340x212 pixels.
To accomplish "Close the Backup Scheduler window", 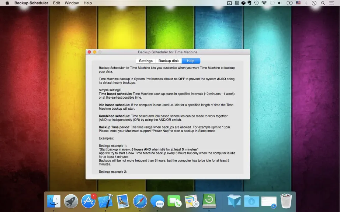I will click(x=89, y=52).
